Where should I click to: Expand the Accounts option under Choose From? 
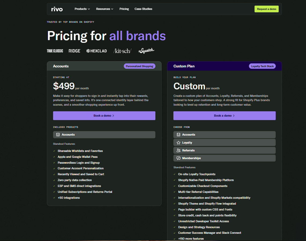(225, 135)
